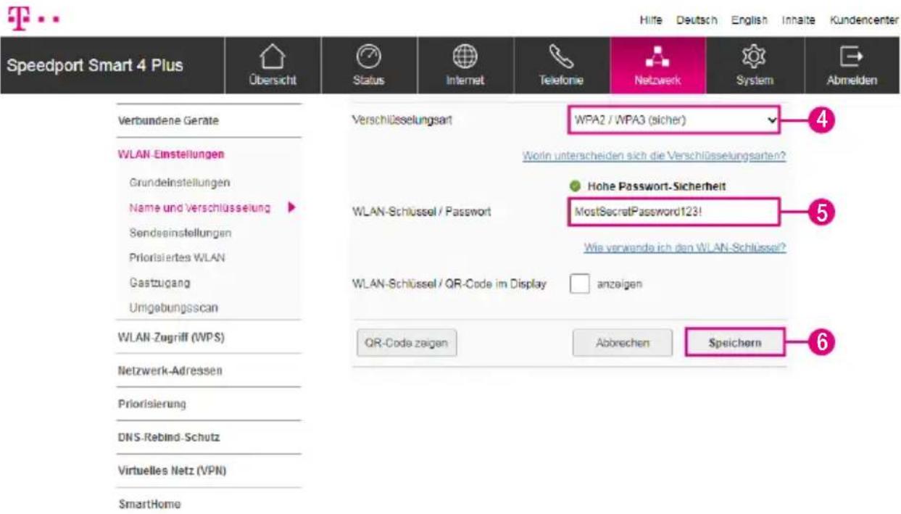This screenshot has height=514, width=901.
Task: Open the Übersicht home icon
Action: tap(273, 56)
